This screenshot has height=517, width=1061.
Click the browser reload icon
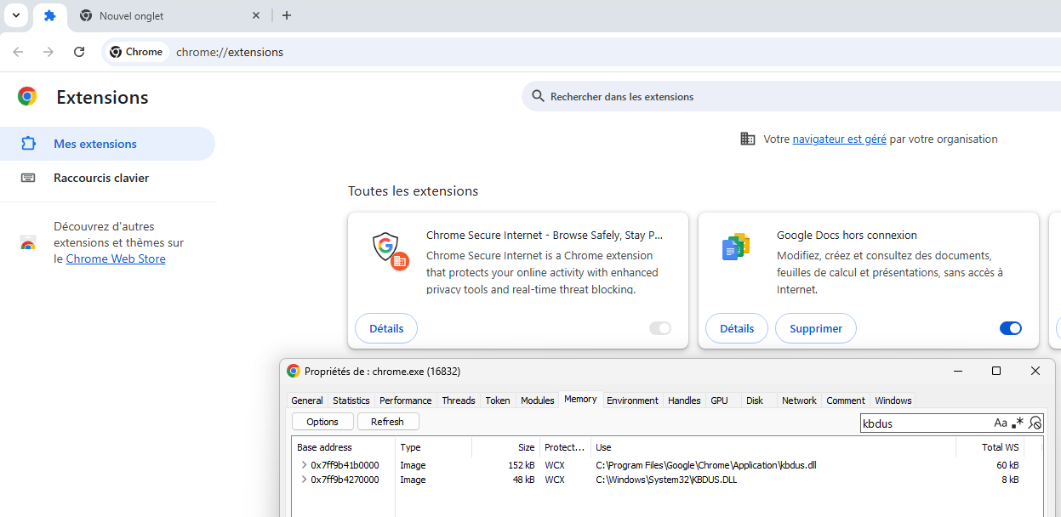click(x=79, y=52)
